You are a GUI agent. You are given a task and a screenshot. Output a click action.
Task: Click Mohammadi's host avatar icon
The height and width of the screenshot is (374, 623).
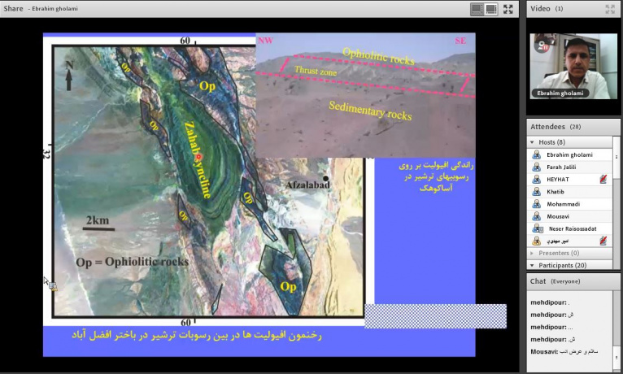point(537,204)
